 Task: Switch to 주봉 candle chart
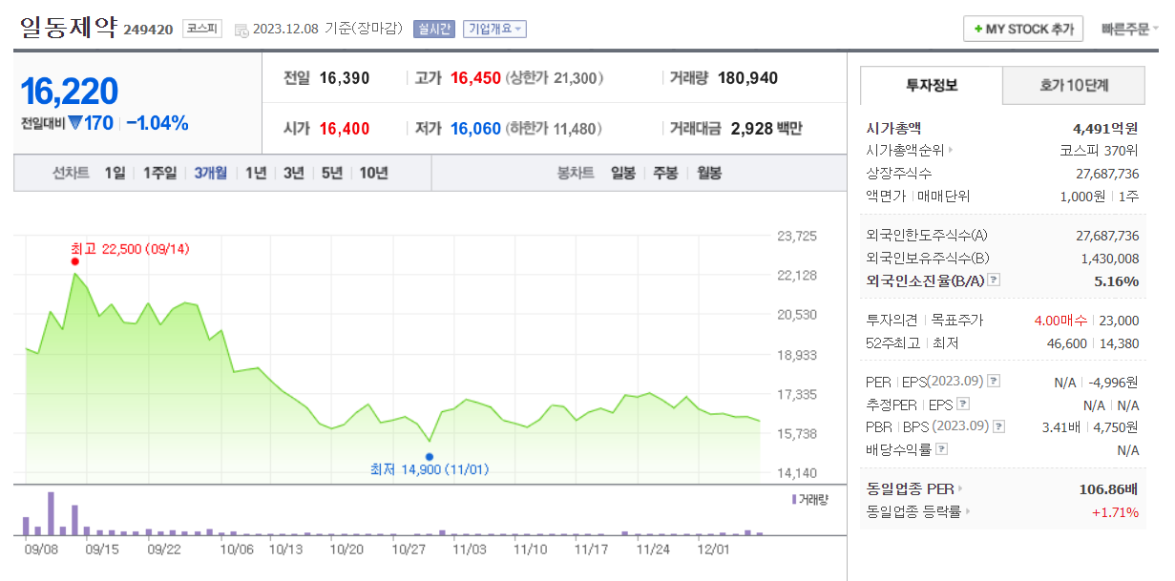665,173
